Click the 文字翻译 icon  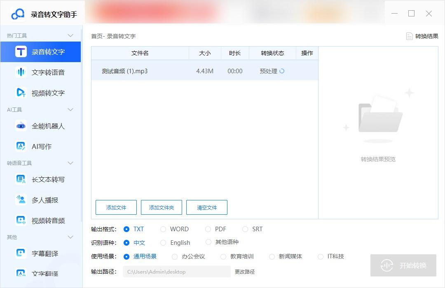[x=21, y=273]
